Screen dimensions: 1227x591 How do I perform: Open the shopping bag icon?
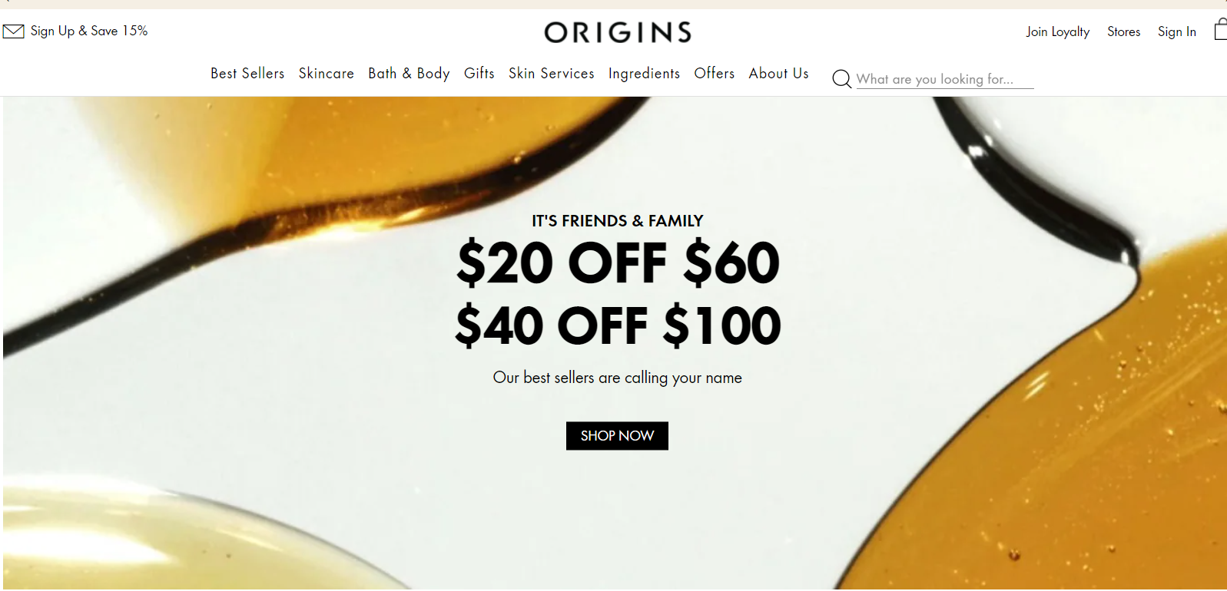tap(1220, 30)
